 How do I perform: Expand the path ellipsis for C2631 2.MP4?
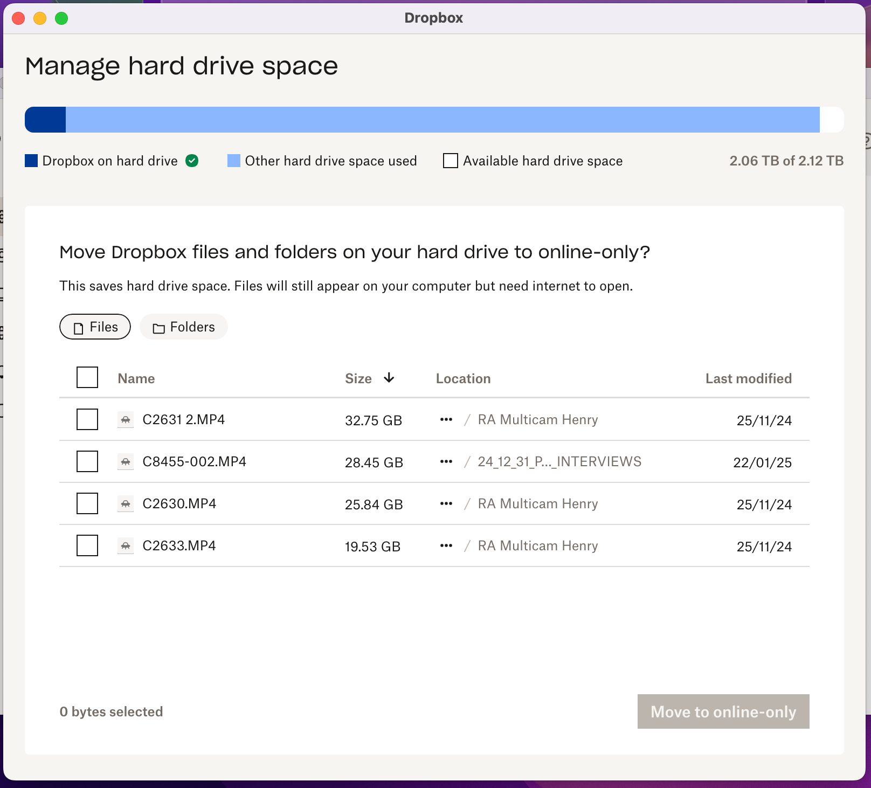pyautogui.click(x=446, y=420)
